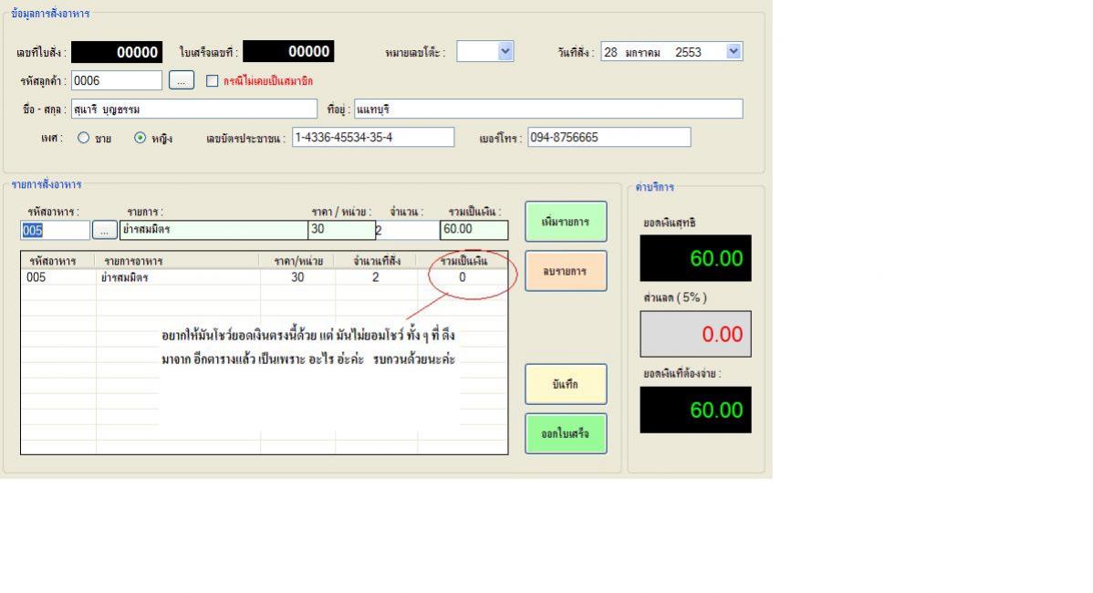Click the net amount display 60.00

pyautogui.click(x=696, y=258)
